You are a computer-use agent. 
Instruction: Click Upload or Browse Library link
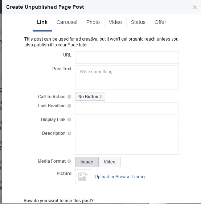pyautogui.click(x=120, y=177)
